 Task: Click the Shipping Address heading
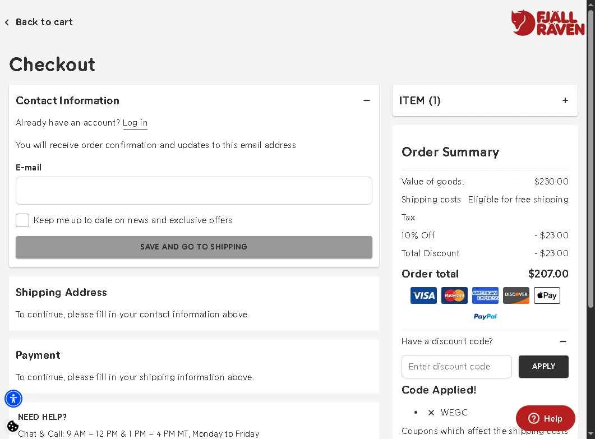pos(61,293)
